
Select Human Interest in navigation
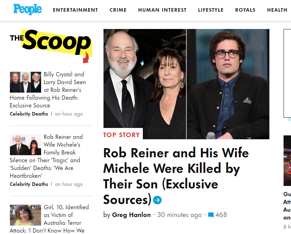tap(162, 10)
